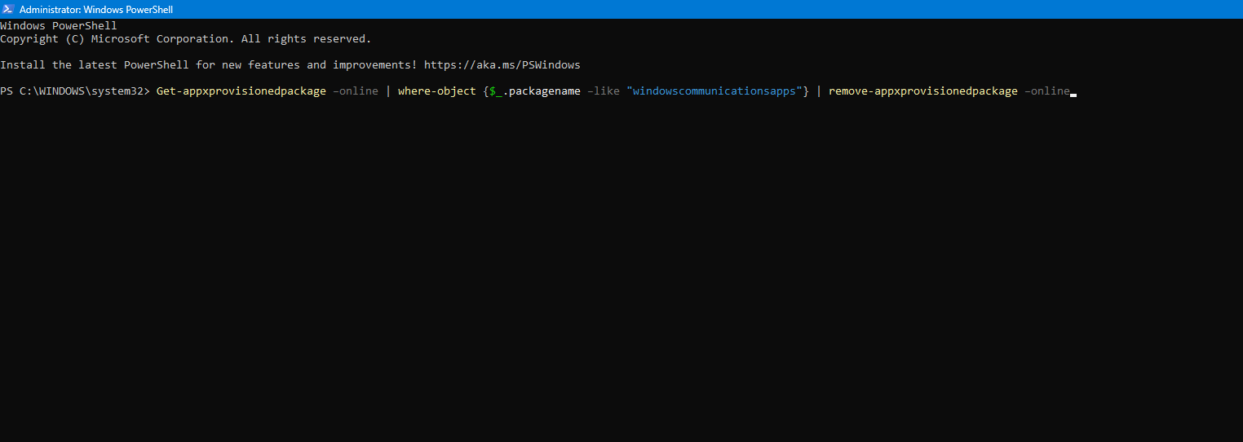The width and height of the screenshot is (1243, 442).
Task: Click the PS C:\WINDOWS\system32> prompt
Action: click(x=75, y=91)
